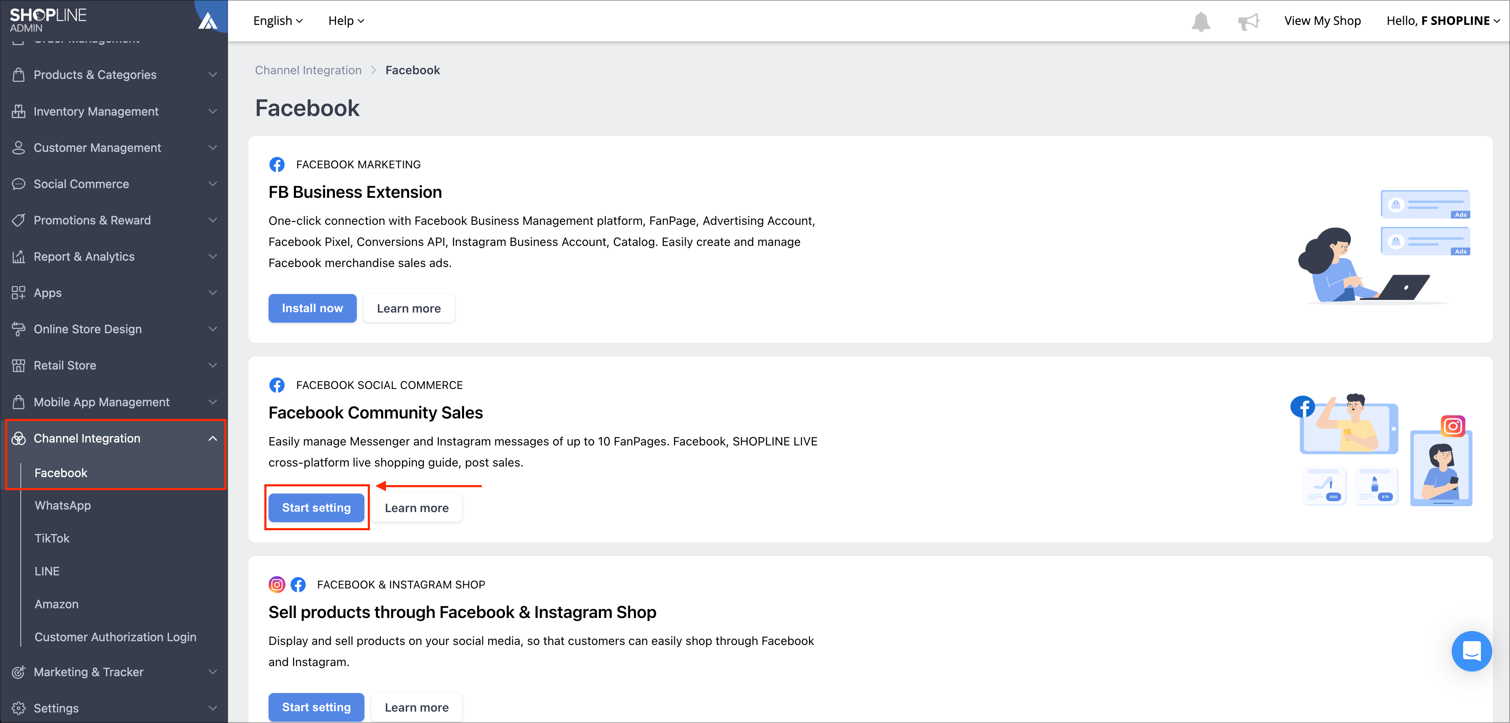Expand Mobile App Management chevron

pyautogui.click(x=213, y=402)
